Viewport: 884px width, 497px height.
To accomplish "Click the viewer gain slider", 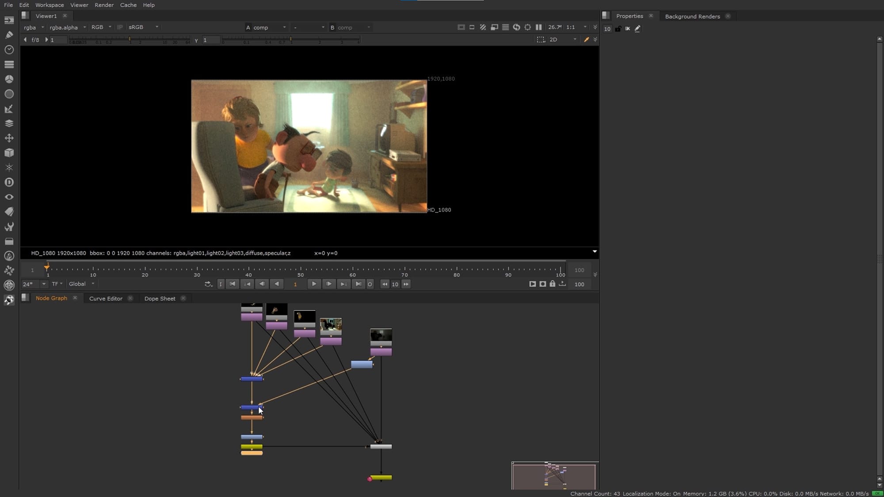I will tap(130, 40).
